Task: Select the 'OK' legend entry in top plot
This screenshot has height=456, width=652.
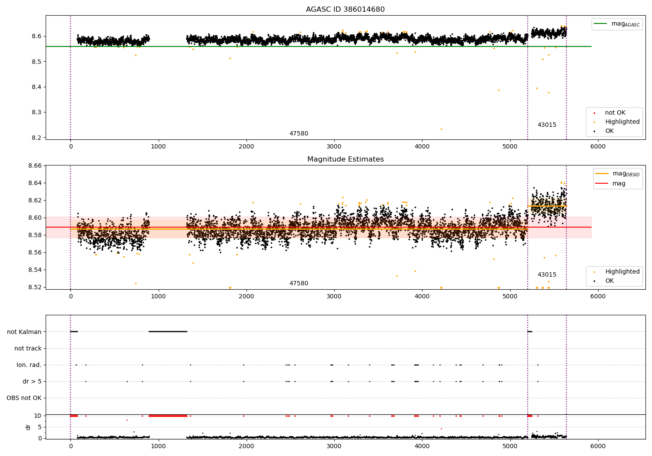Action: (609, 131)
